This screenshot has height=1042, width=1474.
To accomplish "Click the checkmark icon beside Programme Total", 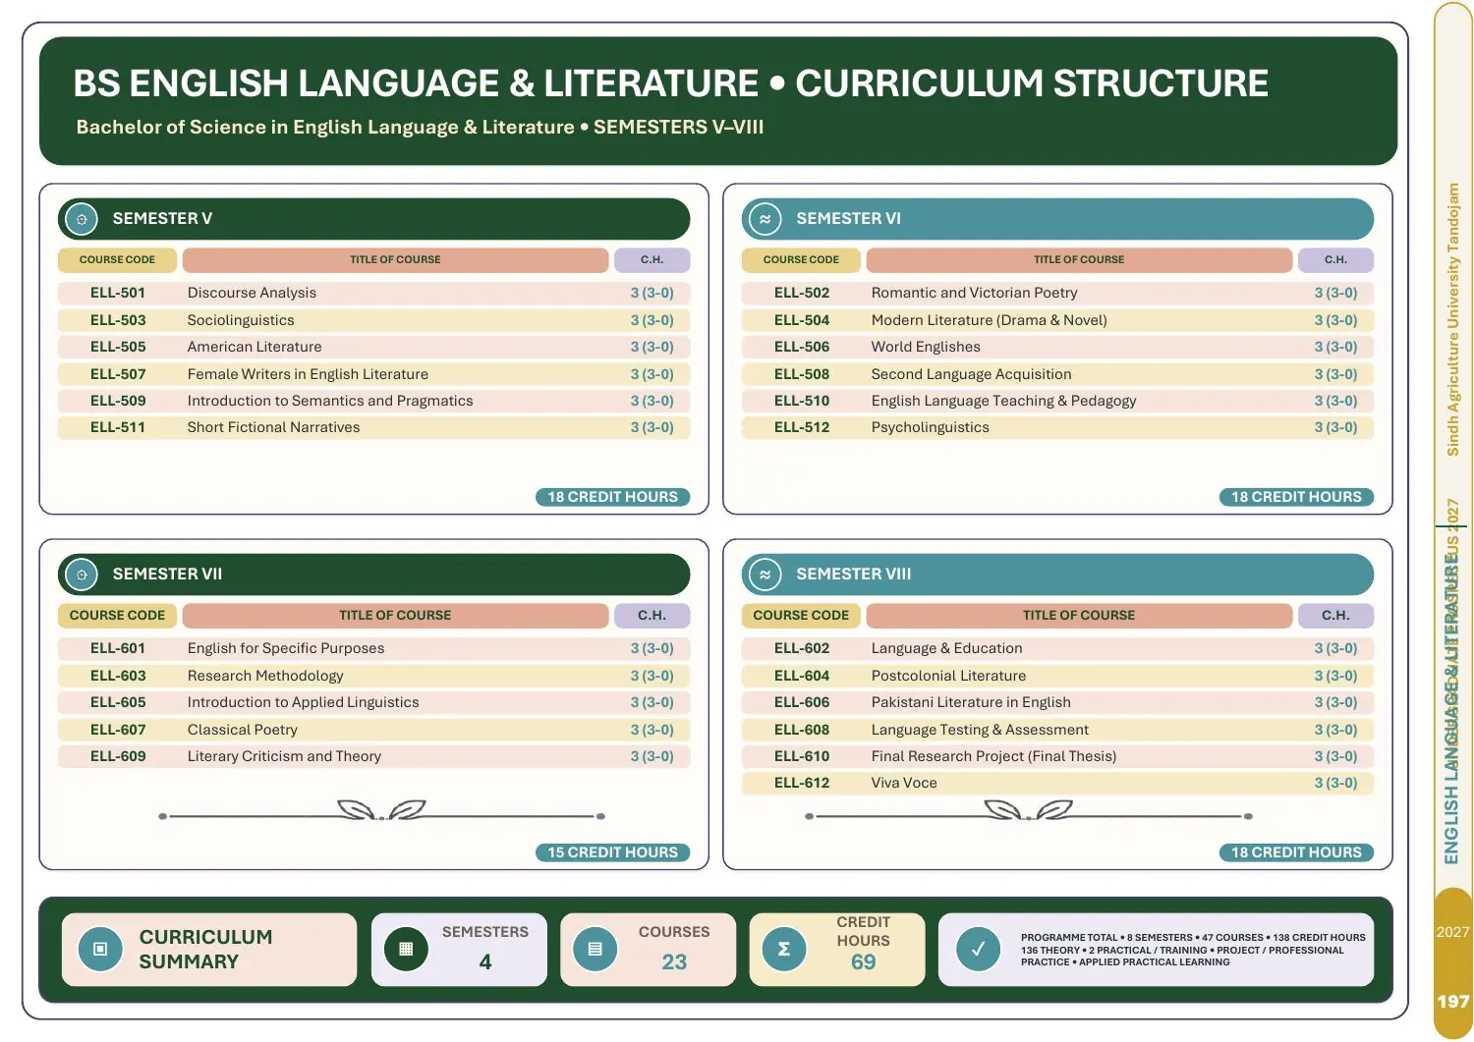I will pos(978,950).
